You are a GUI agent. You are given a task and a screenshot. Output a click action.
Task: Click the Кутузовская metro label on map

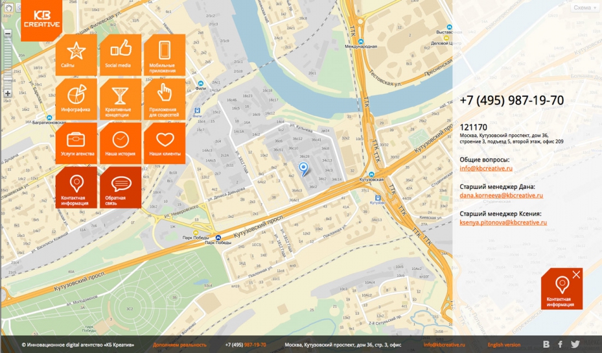point(371,179)
